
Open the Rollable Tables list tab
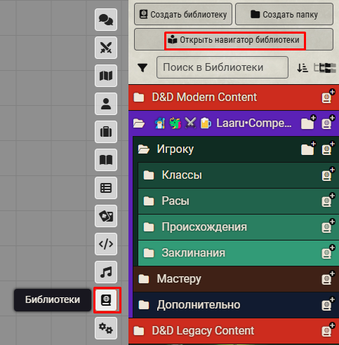106,188
